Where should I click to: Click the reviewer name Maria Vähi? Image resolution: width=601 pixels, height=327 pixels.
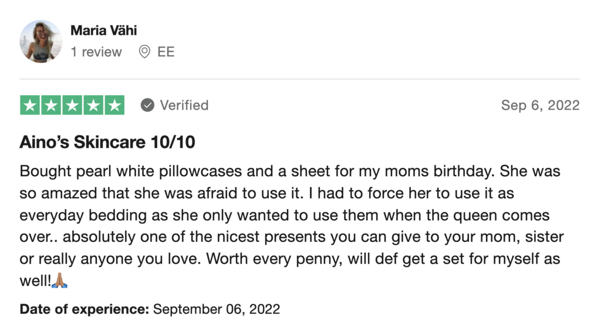tap(103, 31)
